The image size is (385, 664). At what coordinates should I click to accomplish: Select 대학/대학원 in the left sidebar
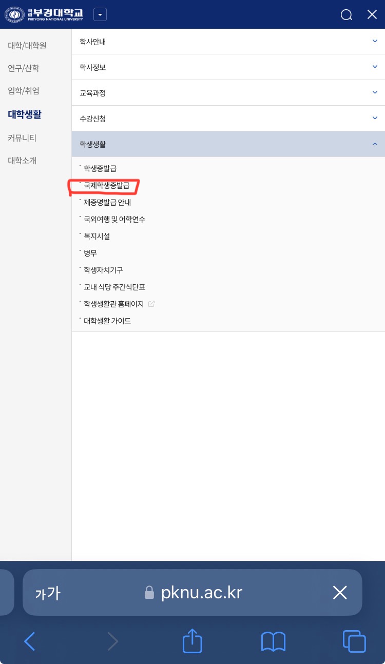[x=27, y=46]
